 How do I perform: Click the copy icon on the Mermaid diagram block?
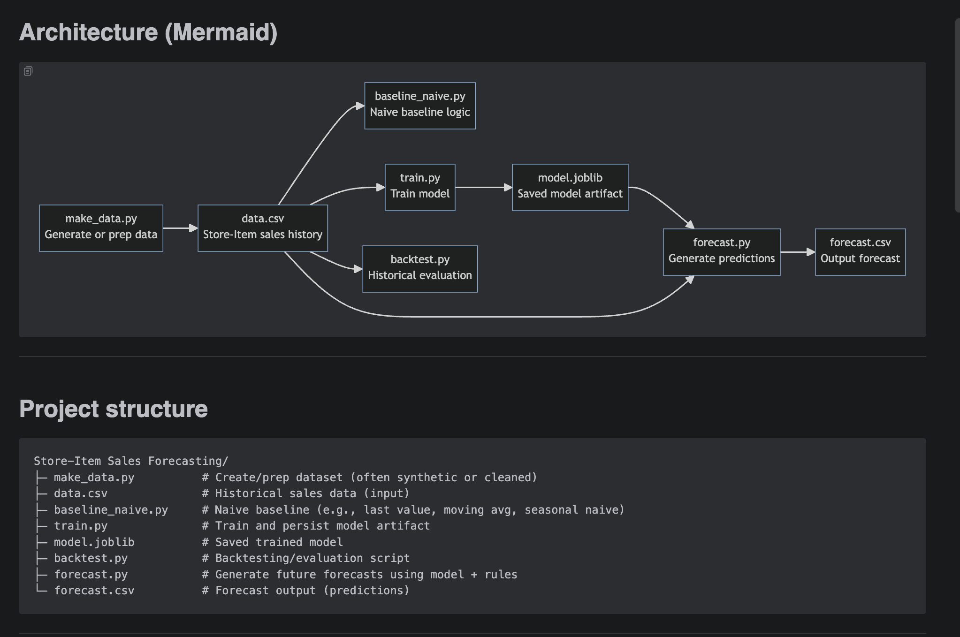29,71
